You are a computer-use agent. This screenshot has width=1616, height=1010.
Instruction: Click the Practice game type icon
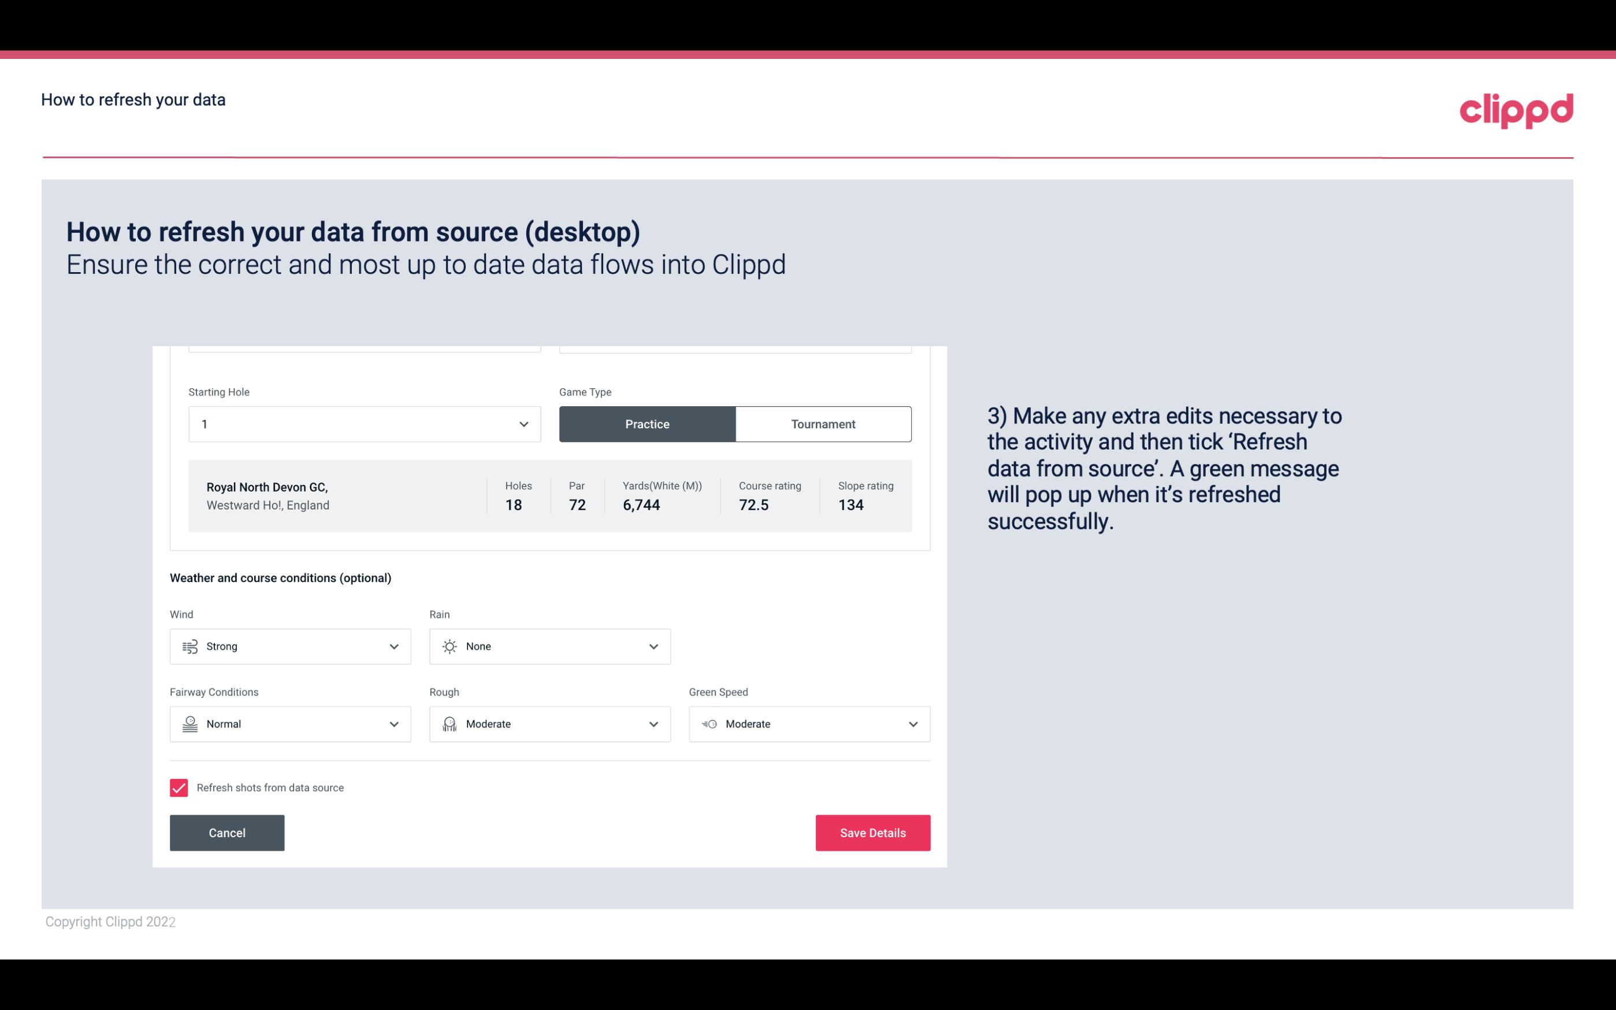pyautogui.click(x=647, y=424)
